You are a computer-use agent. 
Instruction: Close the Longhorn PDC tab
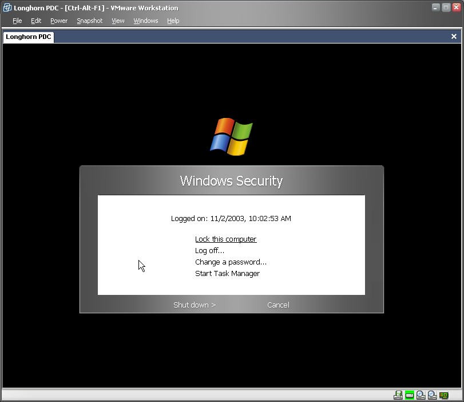(x=454, y=37)
